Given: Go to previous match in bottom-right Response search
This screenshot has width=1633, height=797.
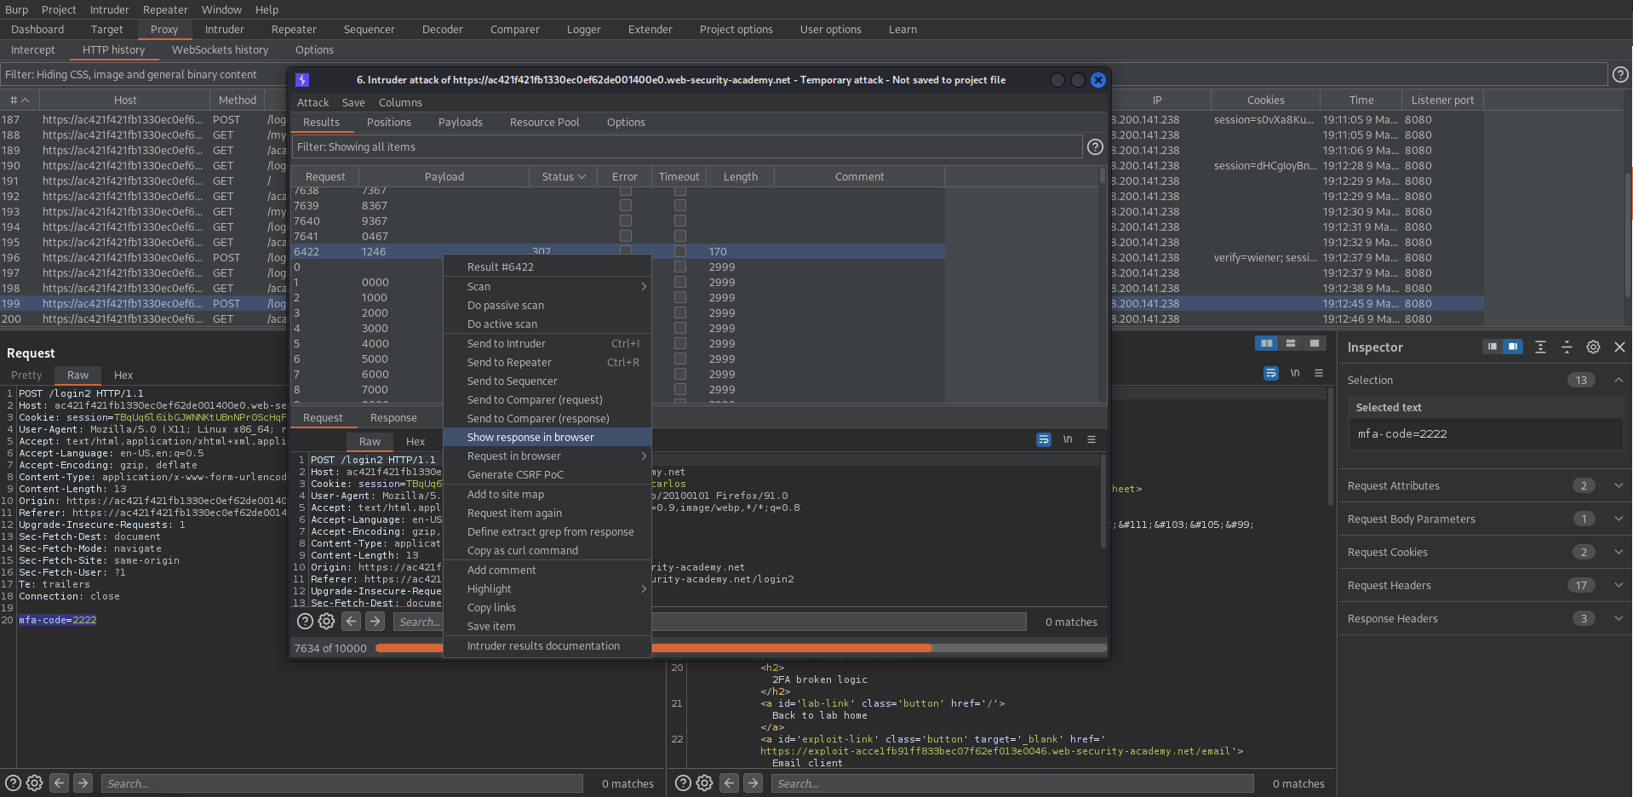Looking at the screenshot, I should click(x=729, y=783).
